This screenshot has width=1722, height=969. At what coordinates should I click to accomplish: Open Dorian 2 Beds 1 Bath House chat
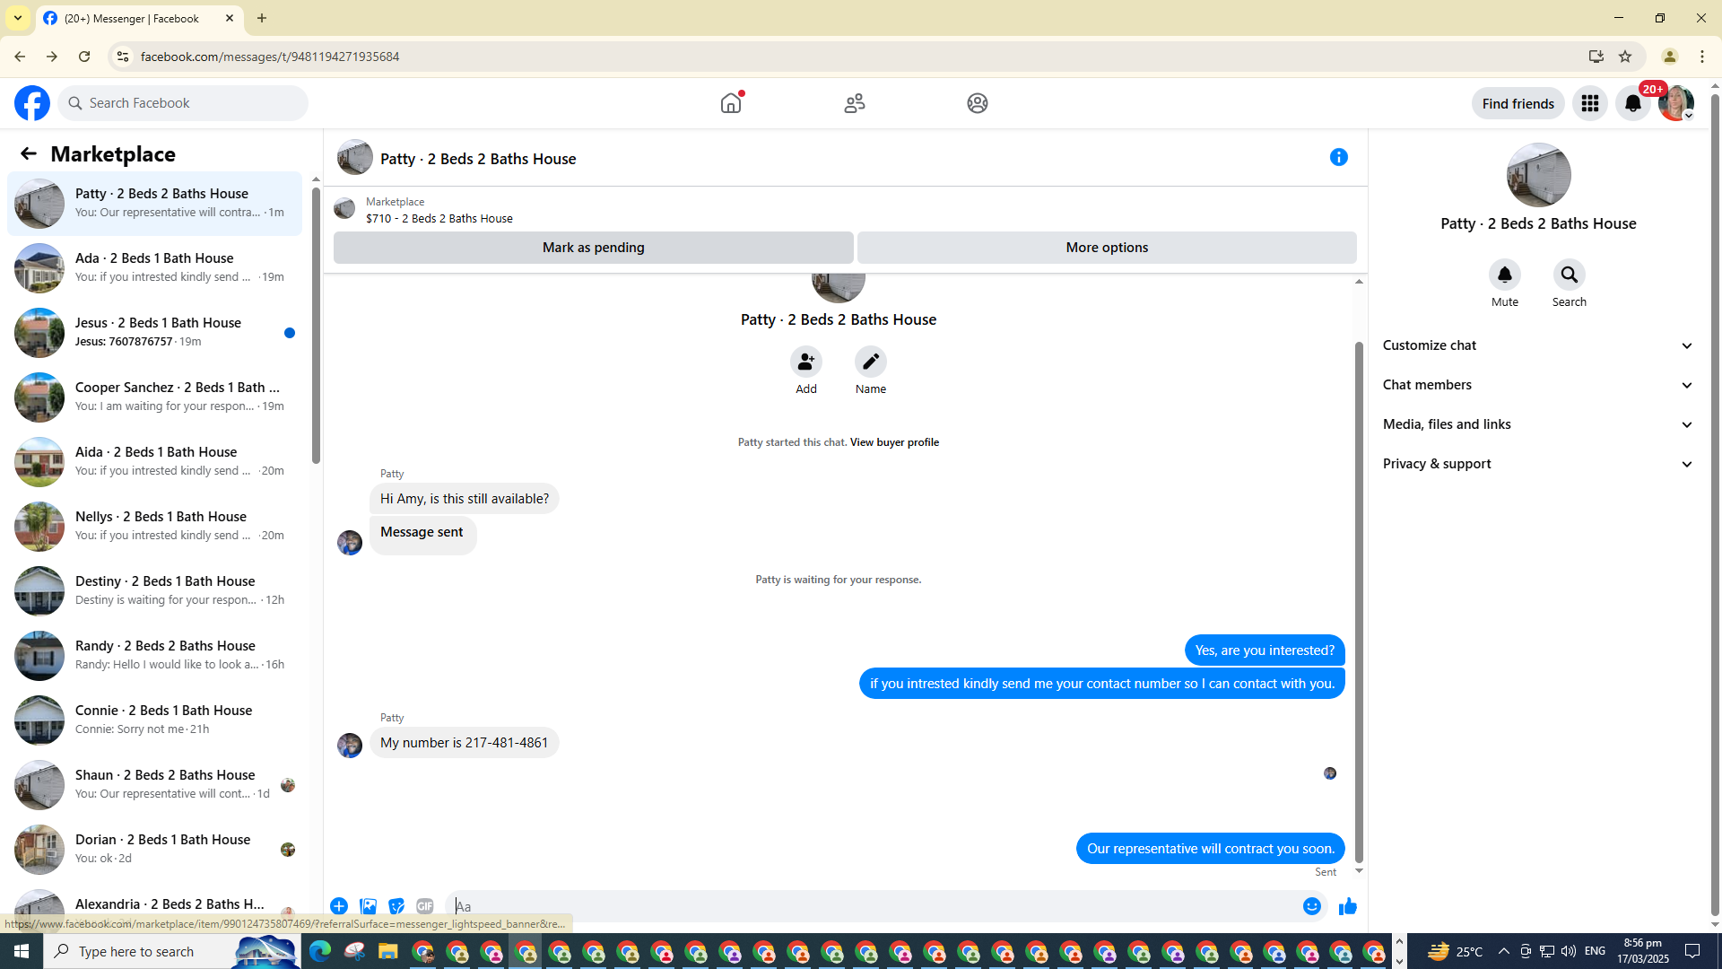pos(154,850)
